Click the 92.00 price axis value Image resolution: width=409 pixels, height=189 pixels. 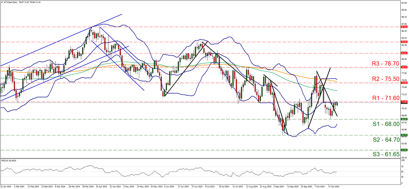pos(404,3)
